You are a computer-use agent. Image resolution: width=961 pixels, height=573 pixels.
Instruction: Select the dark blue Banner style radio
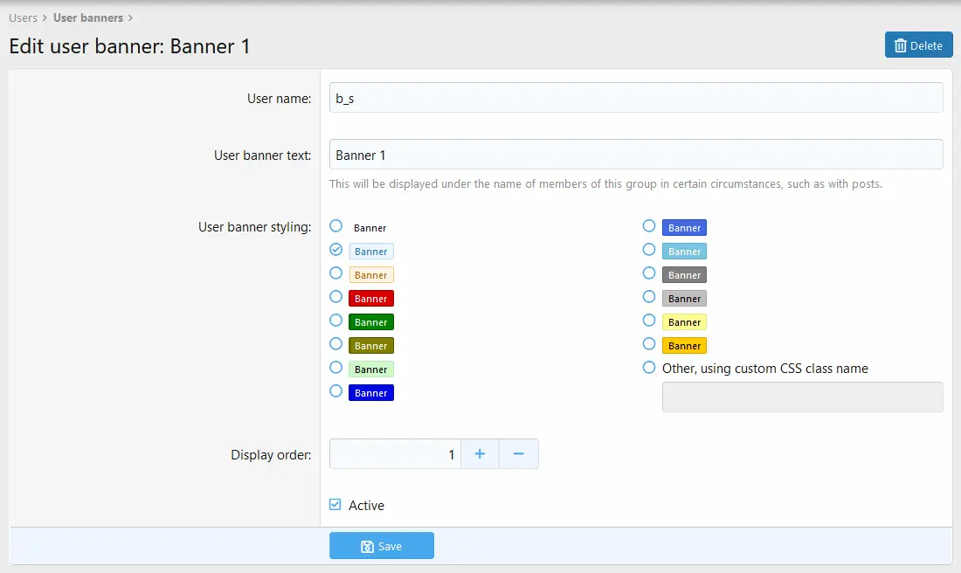coord(335,391)
